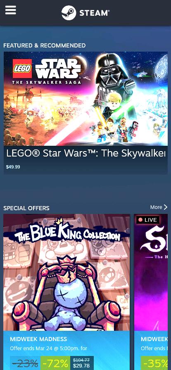The width and height of the screenshot is (171, 370).
Task: Open the hamburger navigation menu
Action: (11, 10)
